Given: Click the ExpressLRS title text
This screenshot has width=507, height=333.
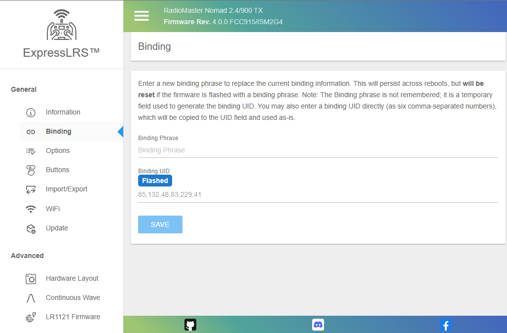Looking at the screenshot, I should click(62, 53).
